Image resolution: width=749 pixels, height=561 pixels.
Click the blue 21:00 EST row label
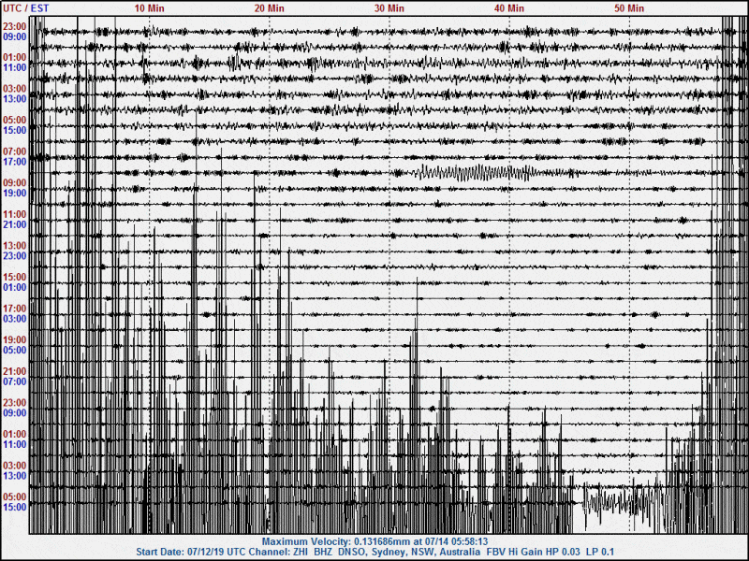coord(14,224)
